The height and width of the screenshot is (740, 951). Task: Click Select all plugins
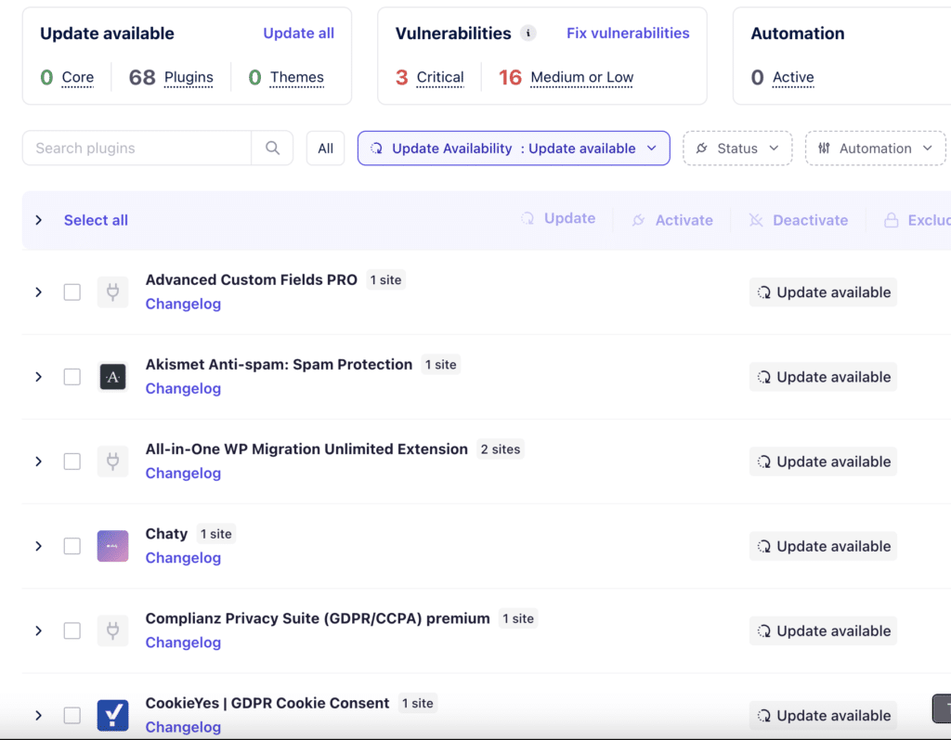(x=96, y=220)
